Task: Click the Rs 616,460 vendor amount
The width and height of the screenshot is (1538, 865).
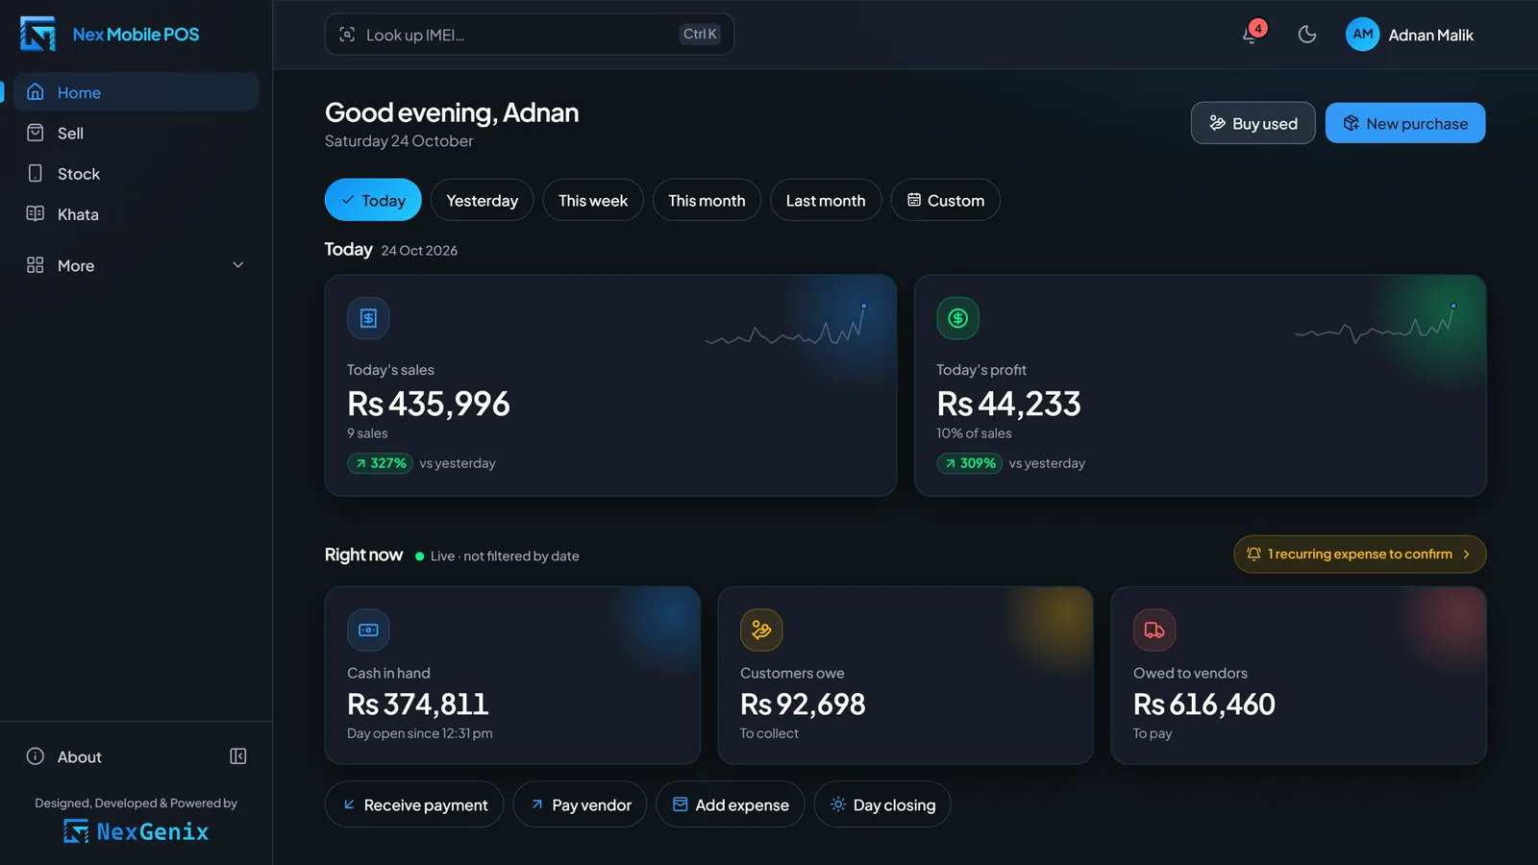Action: (1204, 704)
